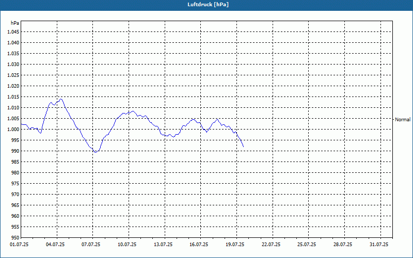Select the hPa unit label
Image resolution: width=413 pixels, height=258 pixels.
pos(15,23)
